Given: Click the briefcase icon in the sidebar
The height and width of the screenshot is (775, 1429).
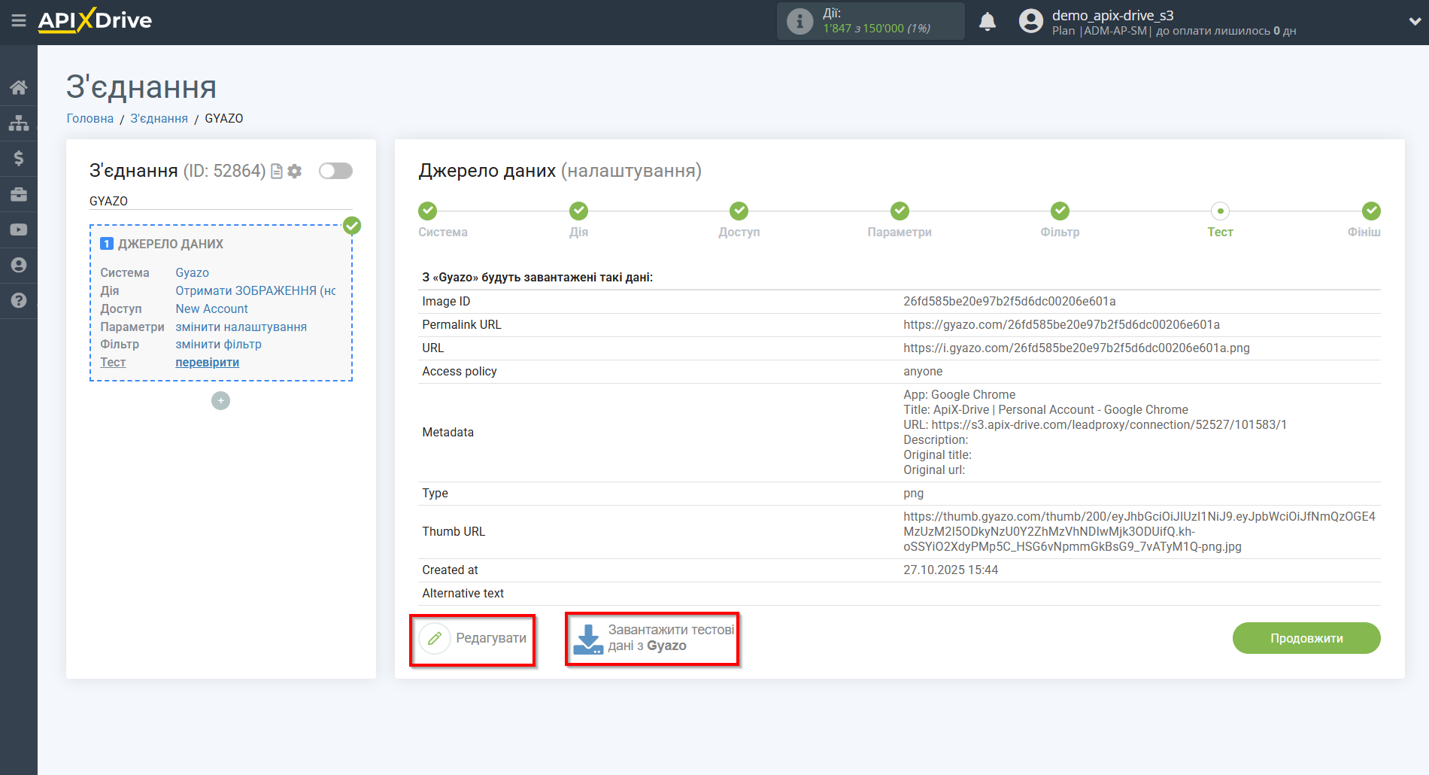Looking at the screenshot, I should pos(19,194).
